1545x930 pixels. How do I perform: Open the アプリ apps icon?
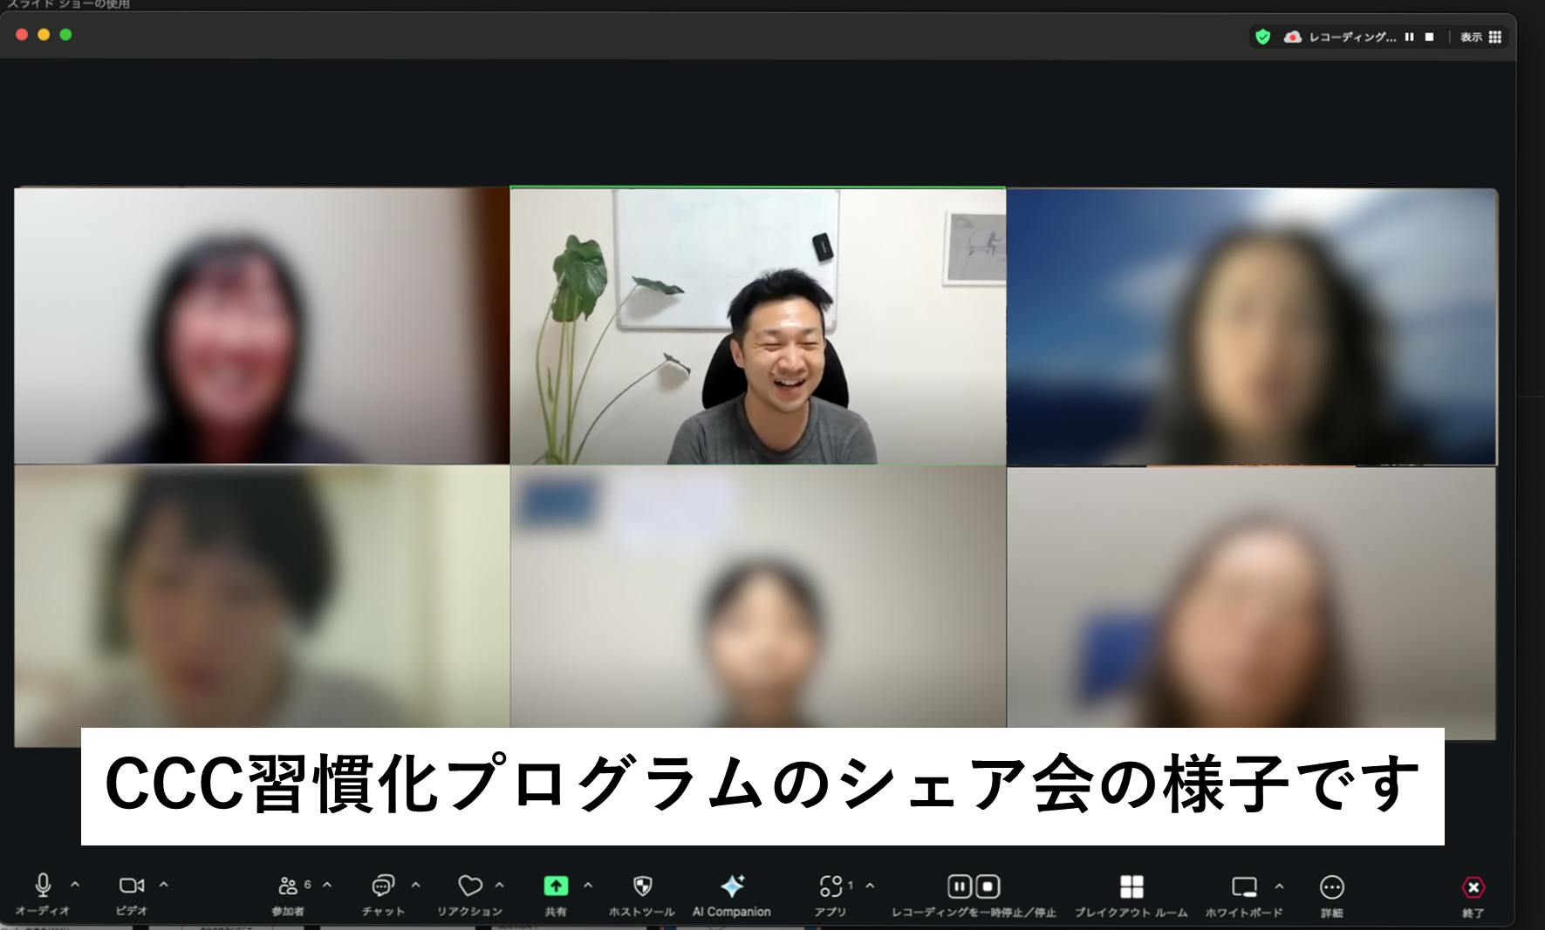[x=831, y=886]
